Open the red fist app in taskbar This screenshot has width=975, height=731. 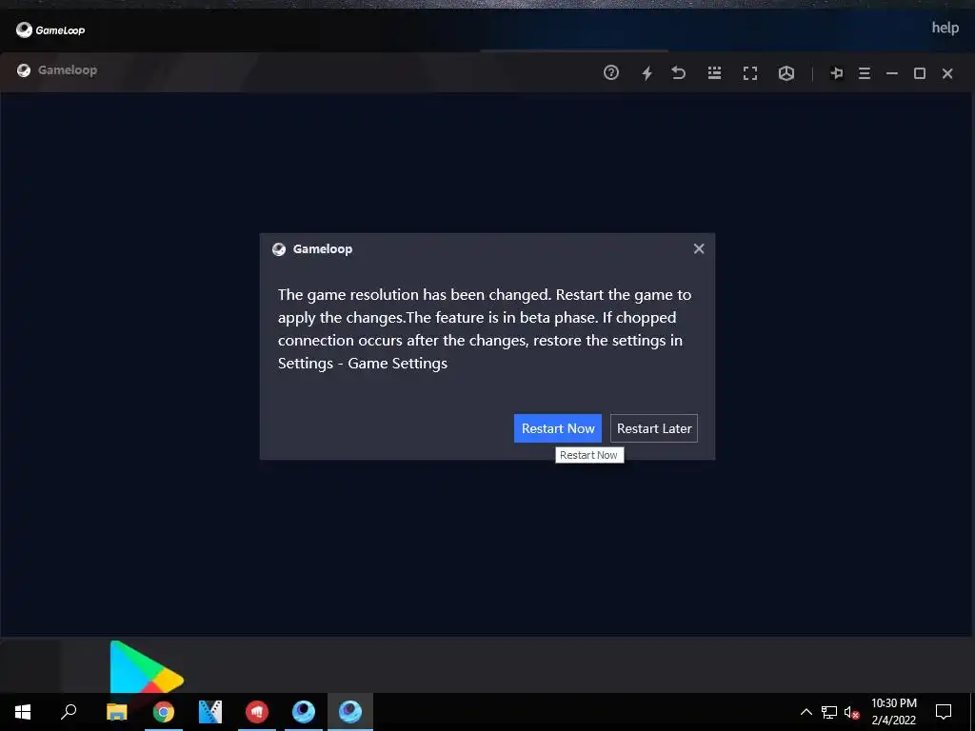(x=257, y=712)
